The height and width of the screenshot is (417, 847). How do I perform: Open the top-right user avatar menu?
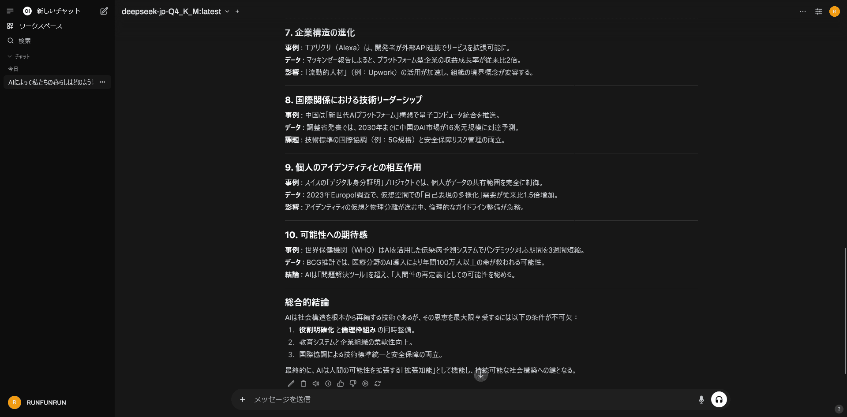pyautogui.click(x=835, y=11)
